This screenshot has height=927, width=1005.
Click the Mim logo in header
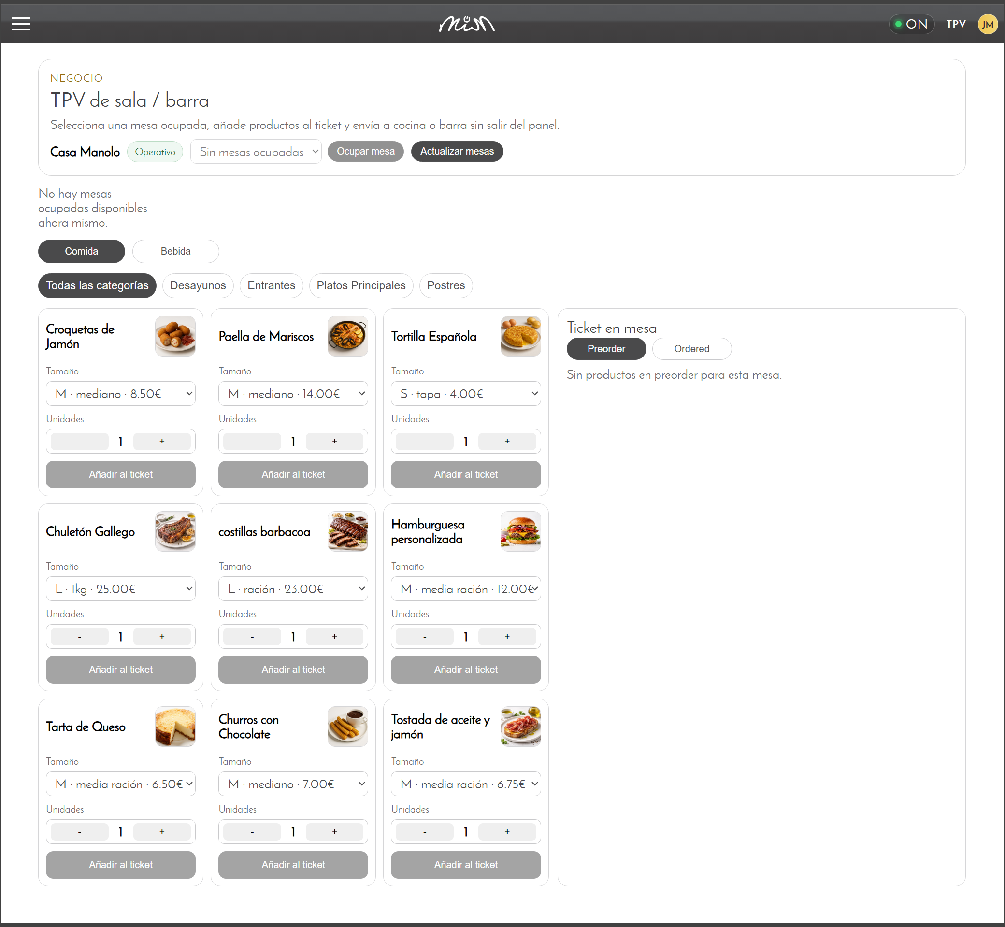click(x=467, y=24)
